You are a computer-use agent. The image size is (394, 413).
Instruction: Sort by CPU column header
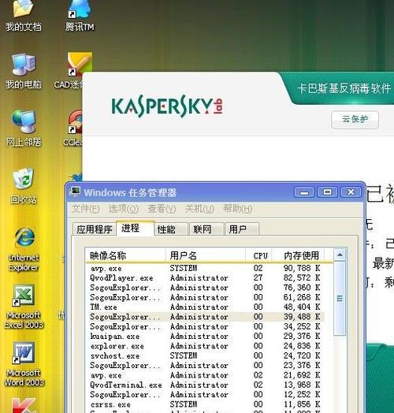[x=258, y=255]
